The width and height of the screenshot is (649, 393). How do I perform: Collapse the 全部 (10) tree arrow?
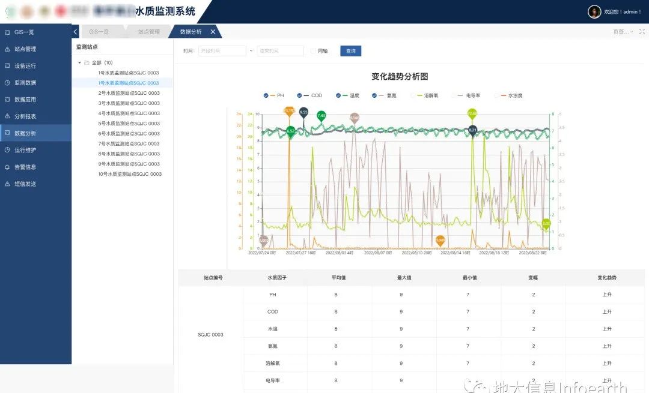point(79,63)
